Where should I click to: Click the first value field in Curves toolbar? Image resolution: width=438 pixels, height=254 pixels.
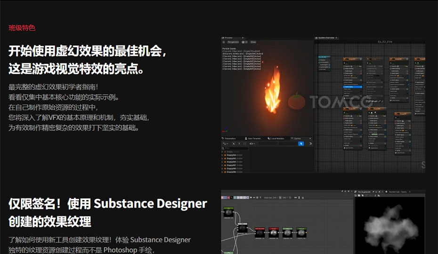pyautogui.click(x=268, y=144)
